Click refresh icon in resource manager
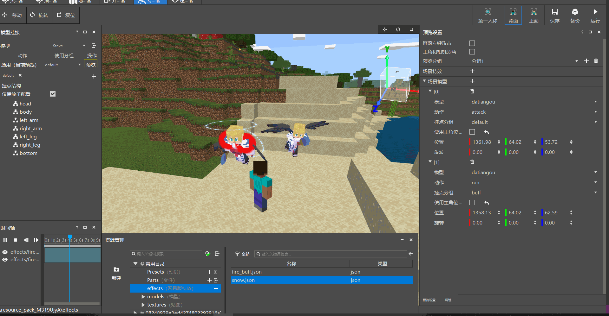 coord(208,254)
